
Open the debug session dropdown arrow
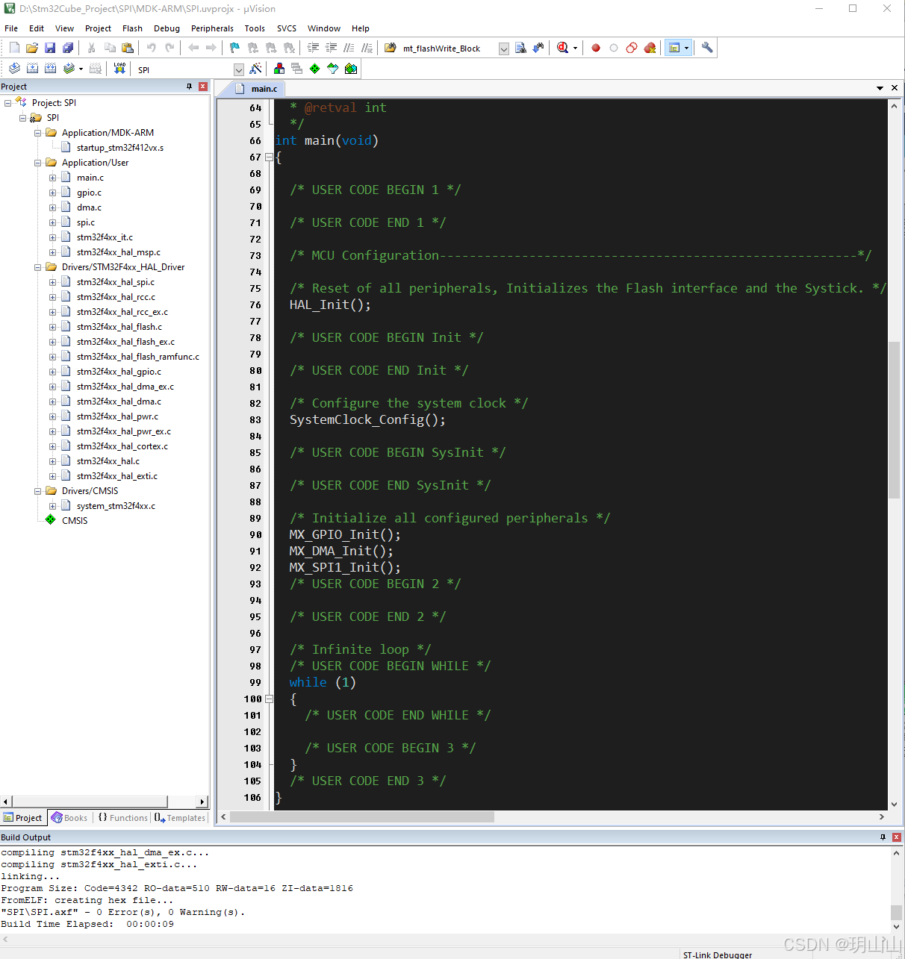(x=575, y=49)
